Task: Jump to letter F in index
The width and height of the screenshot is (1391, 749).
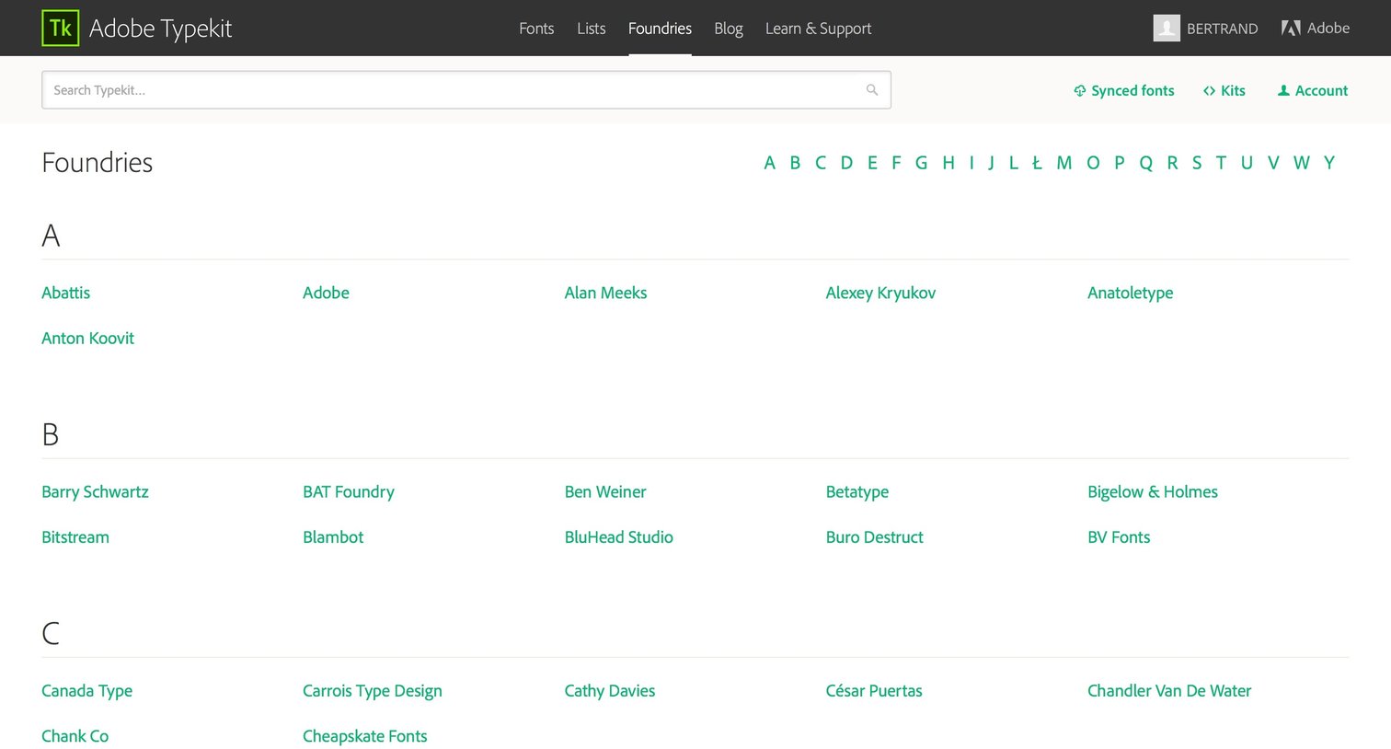Action: pos(896,163)
